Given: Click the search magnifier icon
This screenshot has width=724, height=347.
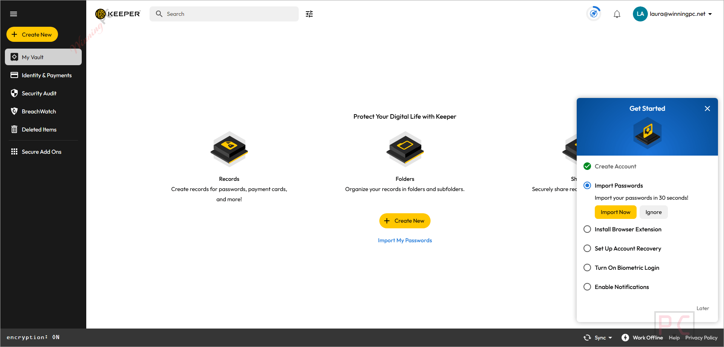Looking at the screenshot, I should coord(159,14).
